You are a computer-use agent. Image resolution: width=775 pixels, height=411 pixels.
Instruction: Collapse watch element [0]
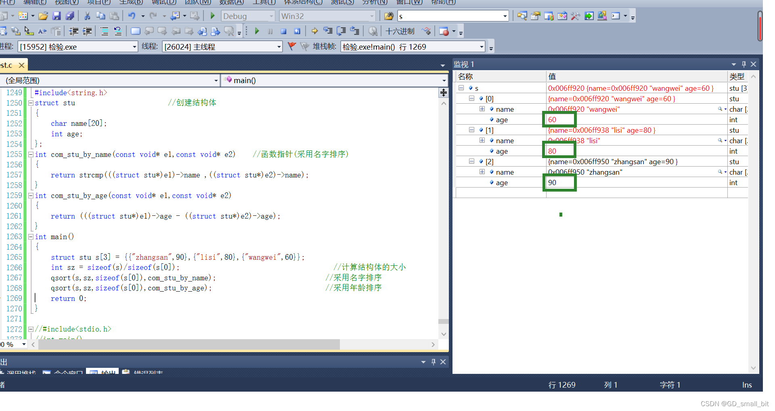[471, 98]
